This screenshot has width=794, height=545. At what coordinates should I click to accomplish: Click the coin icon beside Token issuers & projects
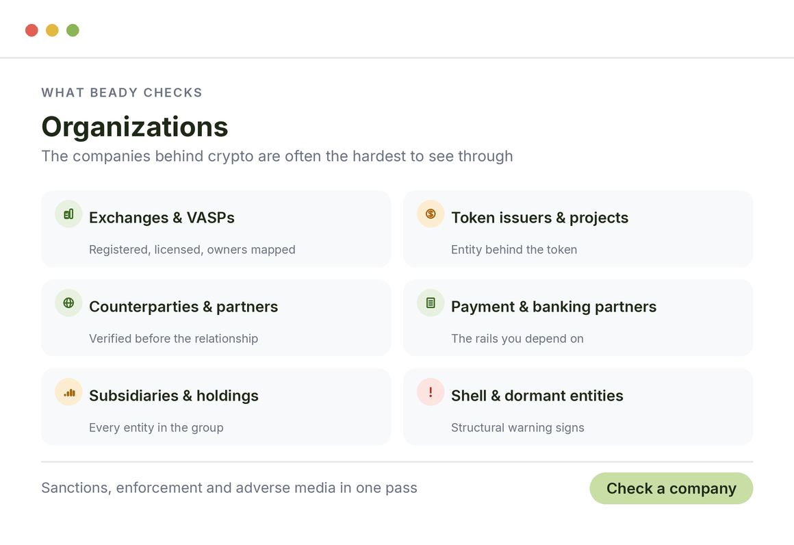[x=431, y=214]
